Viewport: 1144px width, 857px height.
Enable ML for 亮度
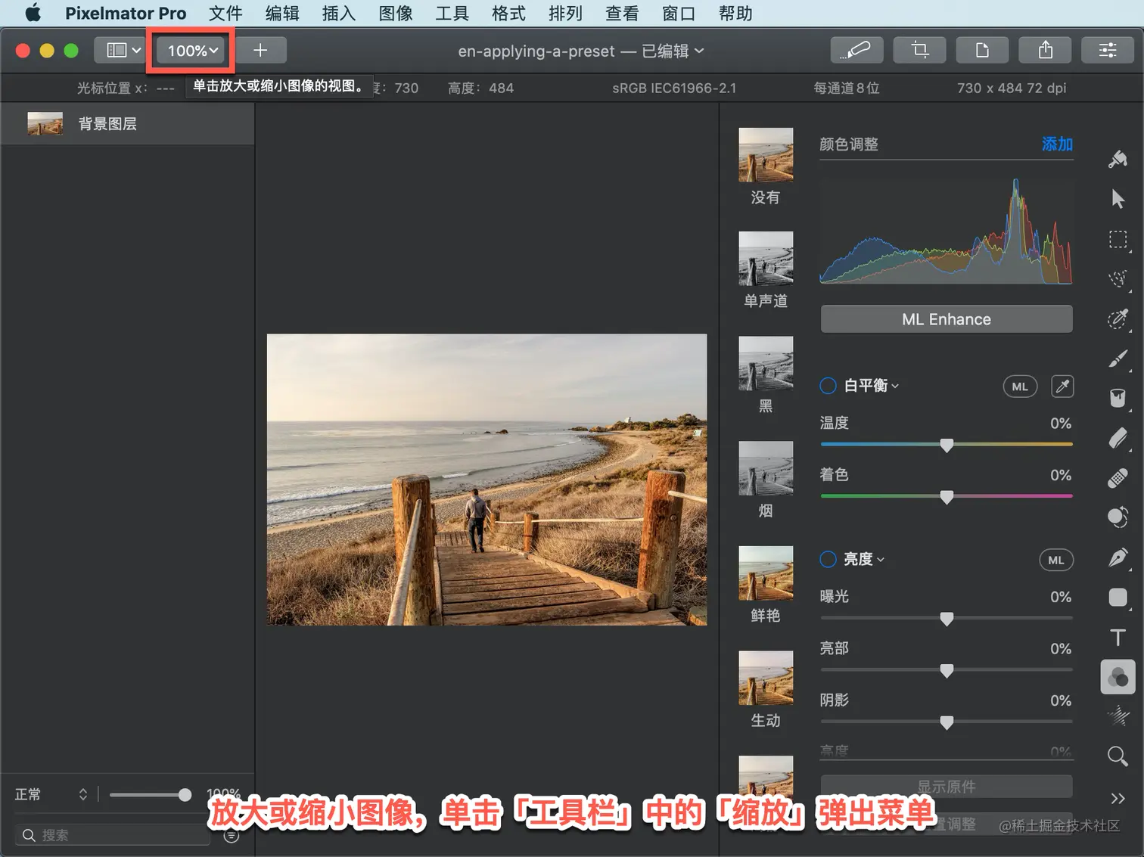coord(1056,560)
